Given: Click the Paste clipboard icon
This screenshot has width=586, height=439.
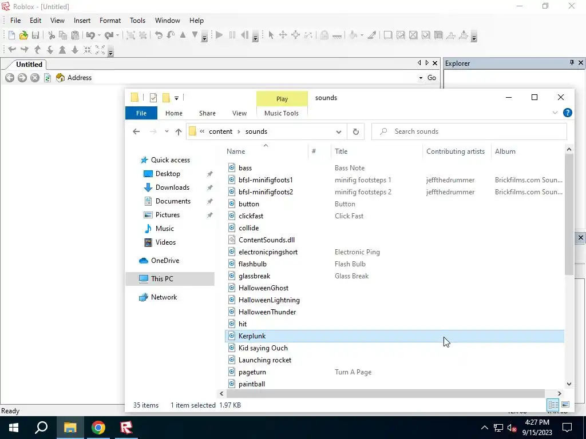Looking at the screenshot, I should (x=75, y=35).
